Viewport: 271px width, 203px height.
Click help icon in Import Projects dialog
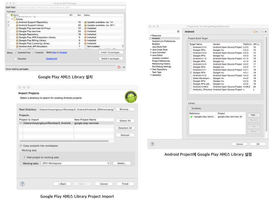[x=22, y=184]
